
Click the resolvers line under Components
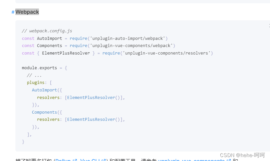pyautogui.click(x=81, y=120)
